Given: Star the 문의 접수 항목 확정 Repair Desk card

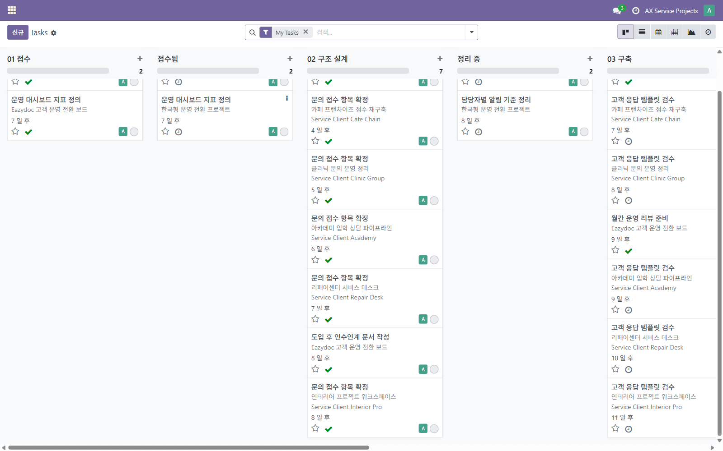Looking at the screenshot, I should coord(315,319).
